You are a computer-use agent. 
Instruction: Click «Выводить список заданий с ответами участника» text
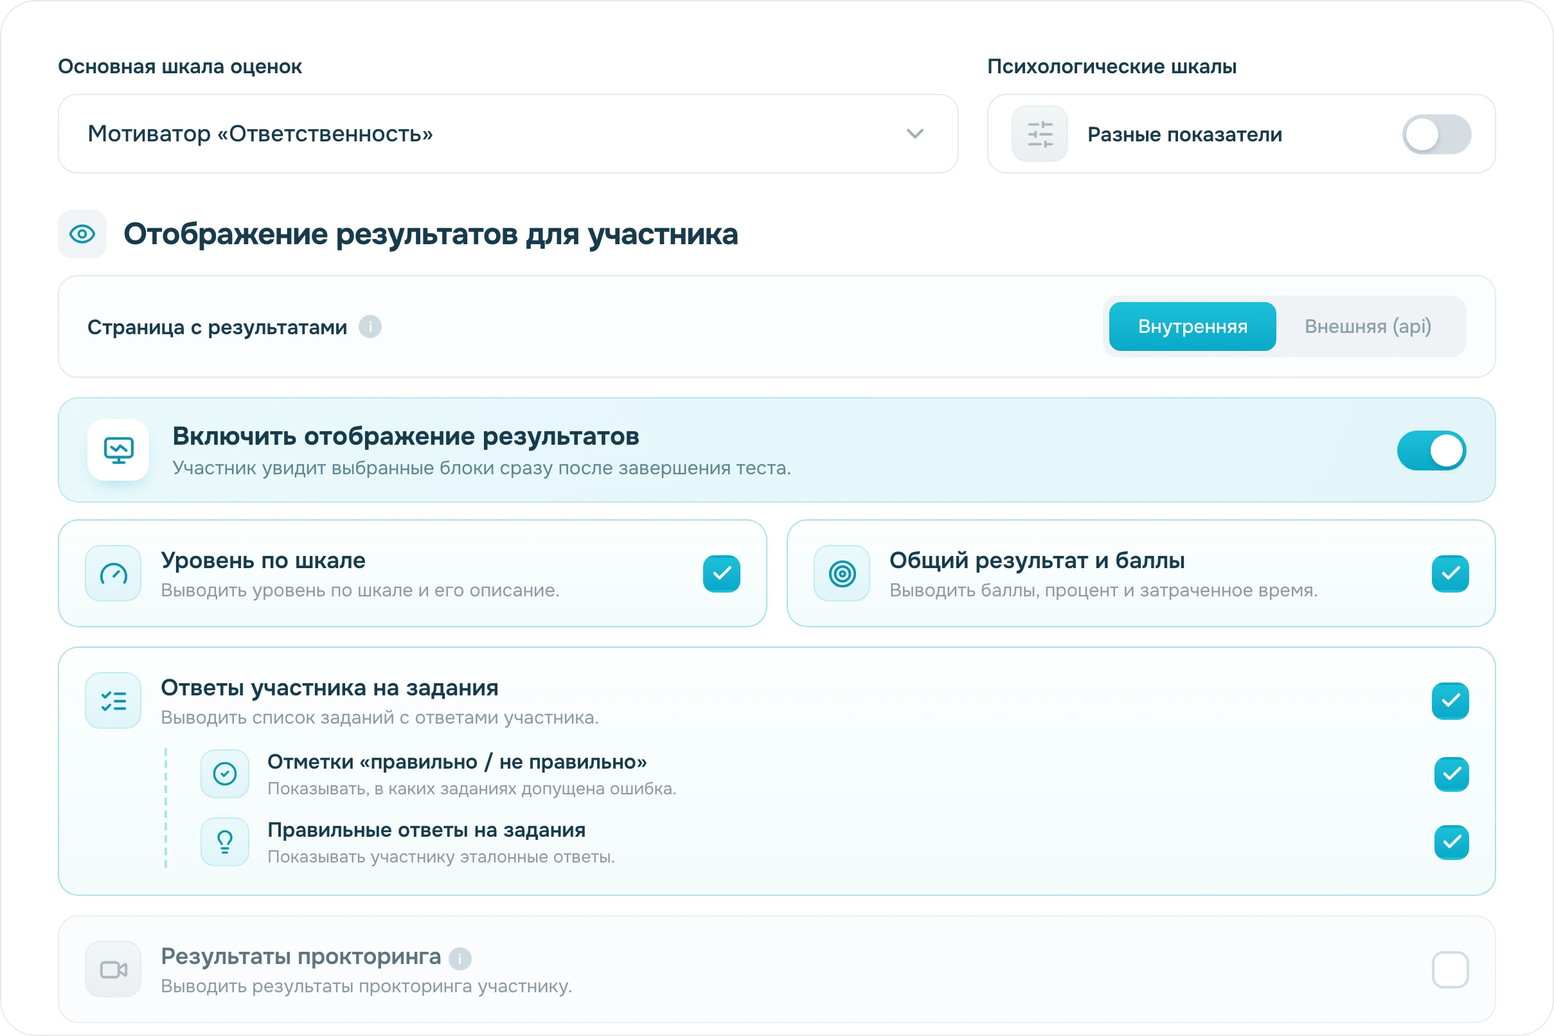click(x=380, y=717)
